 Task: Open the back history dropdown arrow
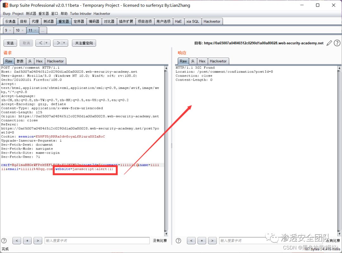coord(47,43)
